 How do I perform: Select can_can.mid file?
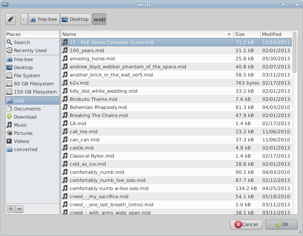(176, 140)
